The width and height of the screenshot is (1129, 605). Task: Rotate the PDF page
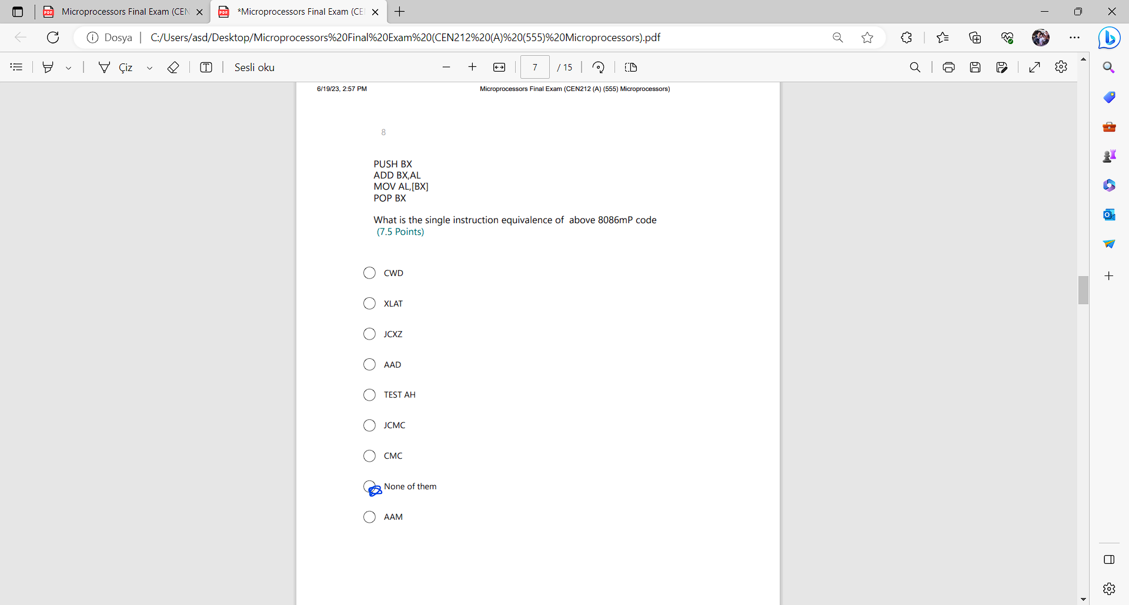coord(598,67)
